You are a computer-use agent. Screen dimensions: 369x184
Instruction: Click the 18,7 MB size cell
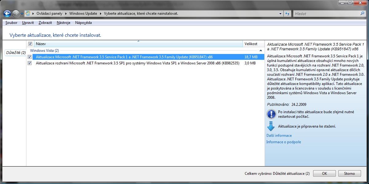pyautogui.click(x=251, y=57)
